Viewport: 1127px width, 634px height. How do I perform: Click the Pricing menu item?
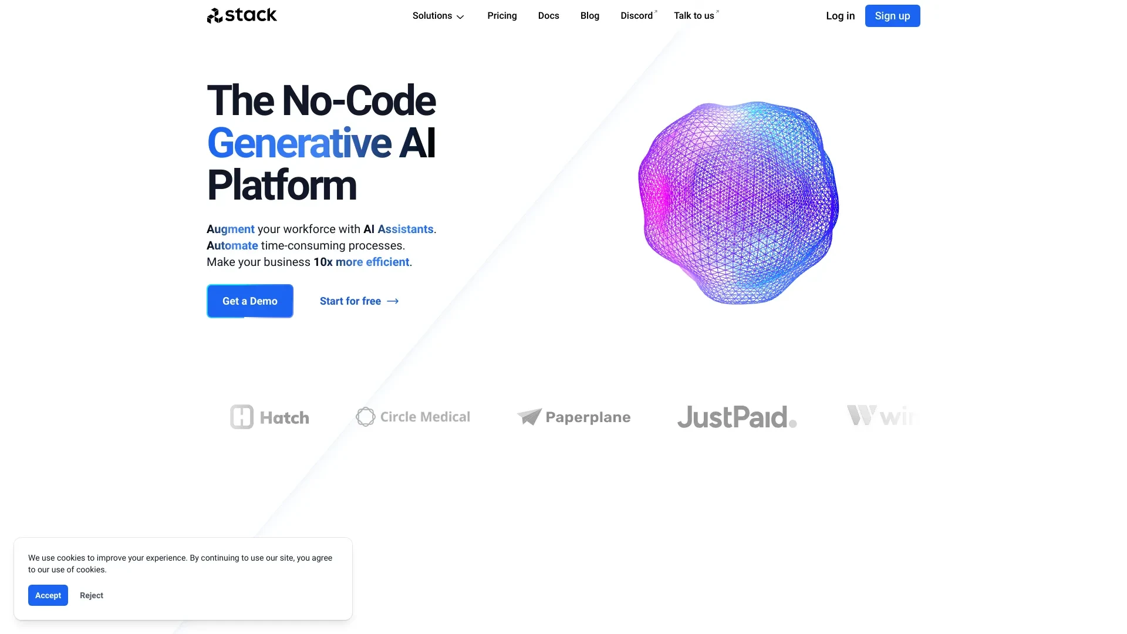tap(502, 15)
